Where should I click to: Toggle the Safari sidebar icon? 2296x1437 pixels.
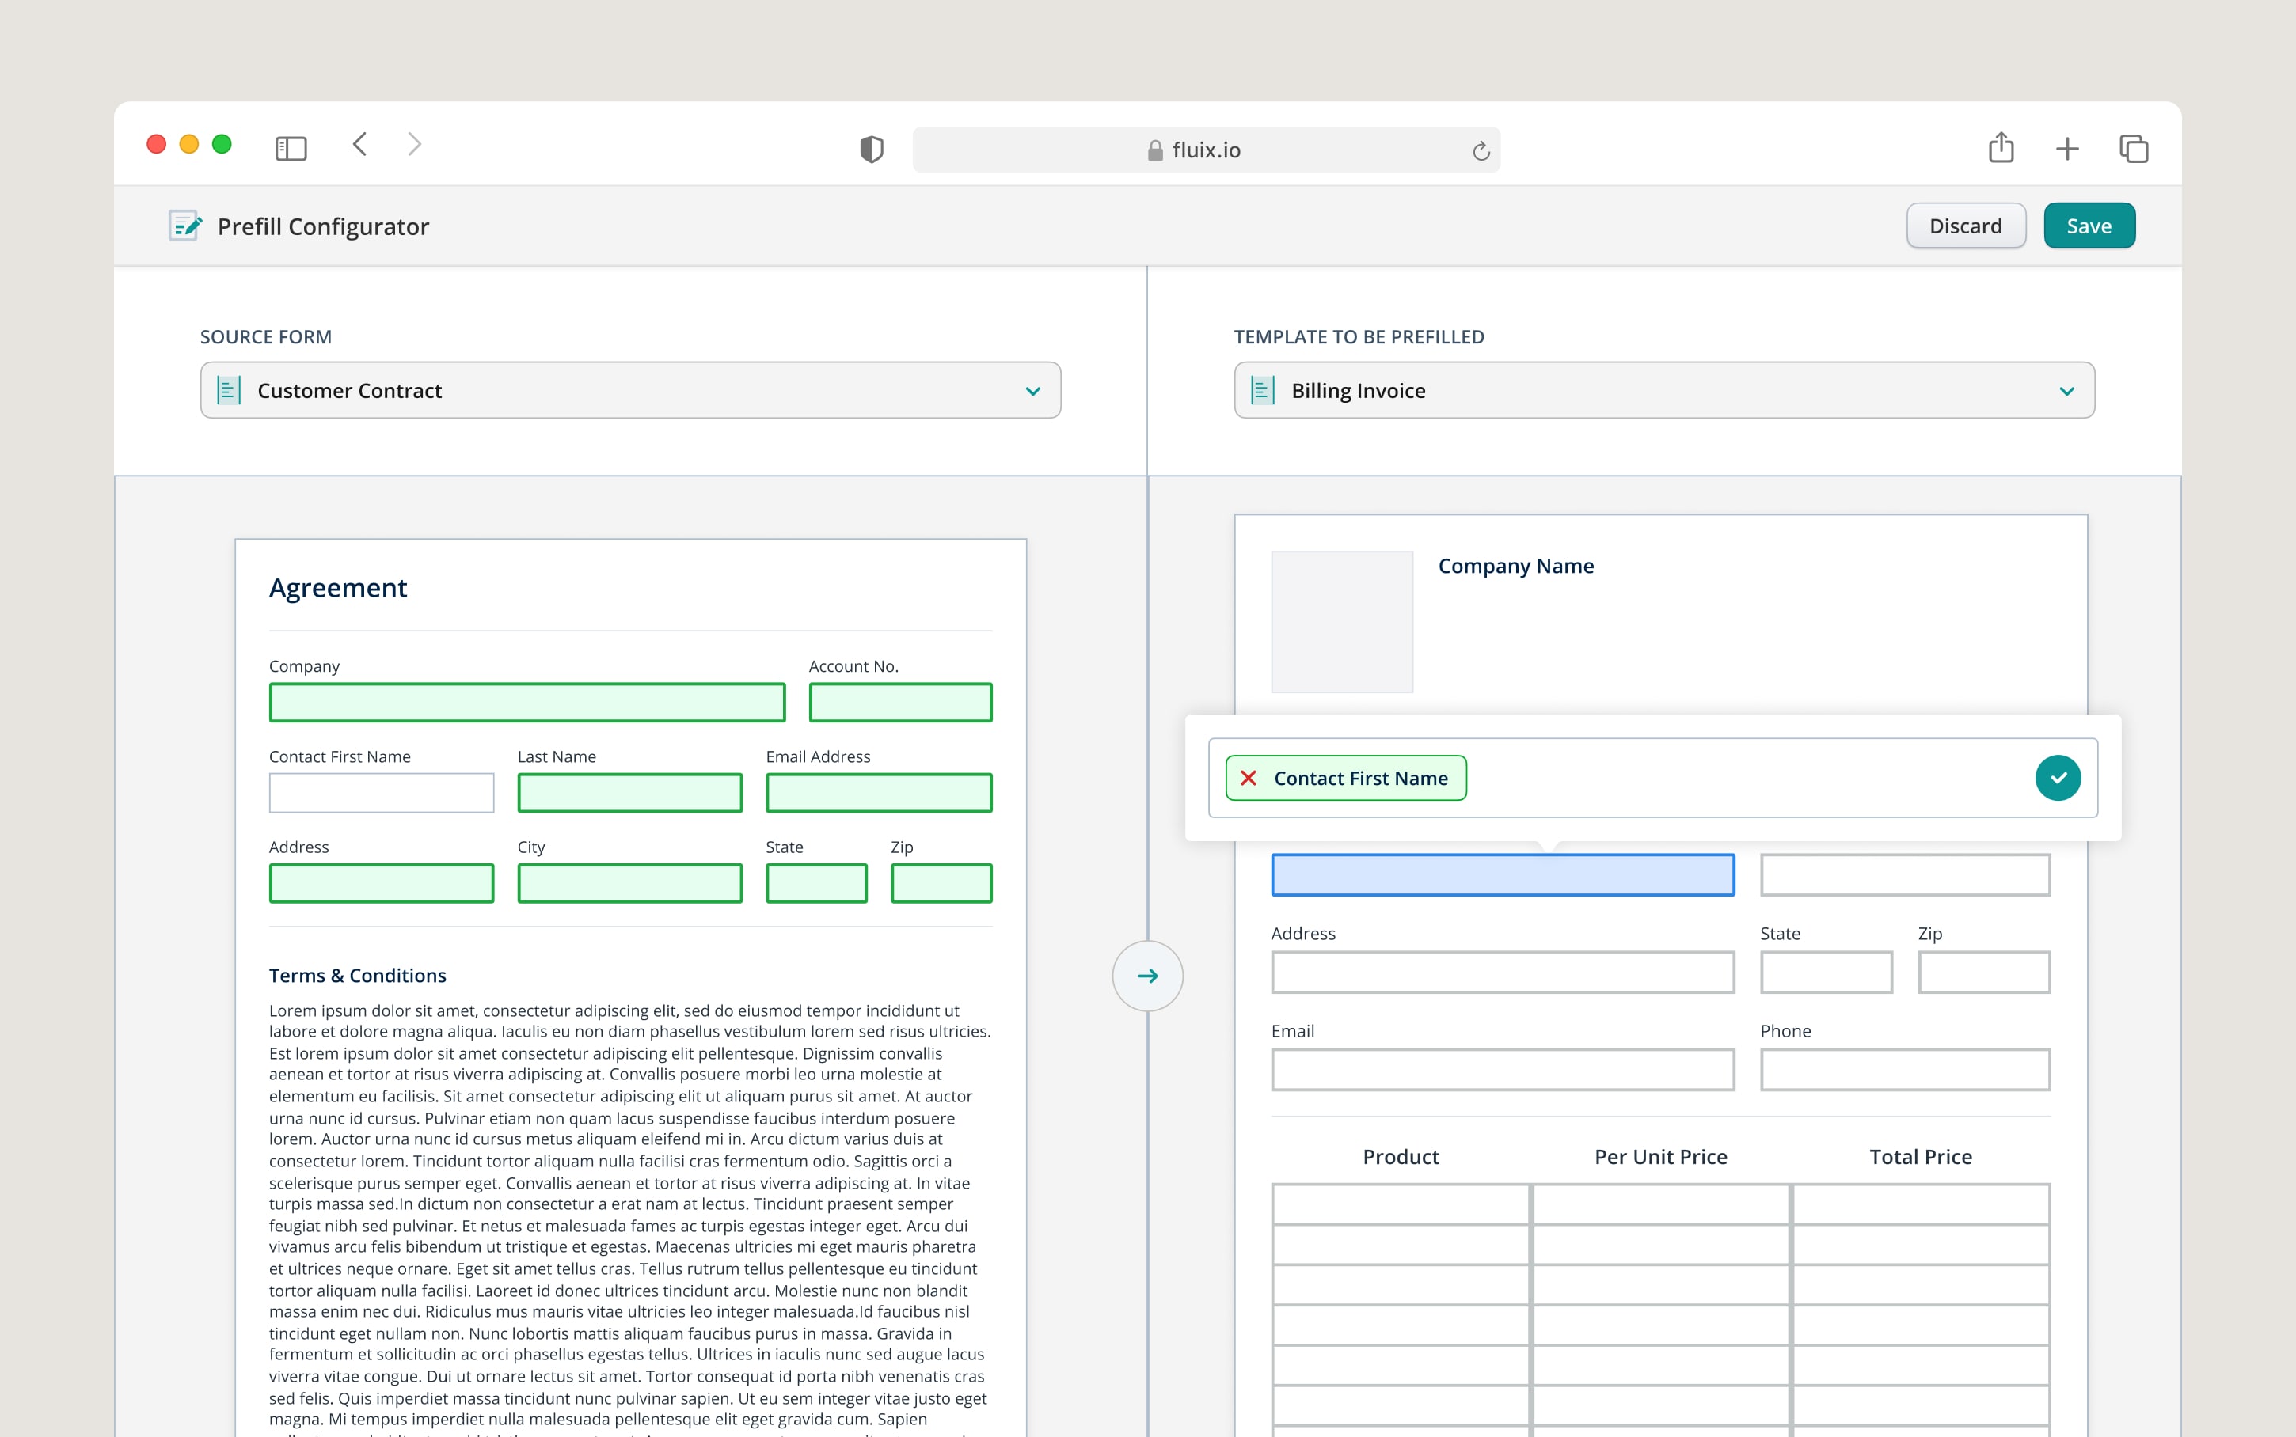click(291, 148)
